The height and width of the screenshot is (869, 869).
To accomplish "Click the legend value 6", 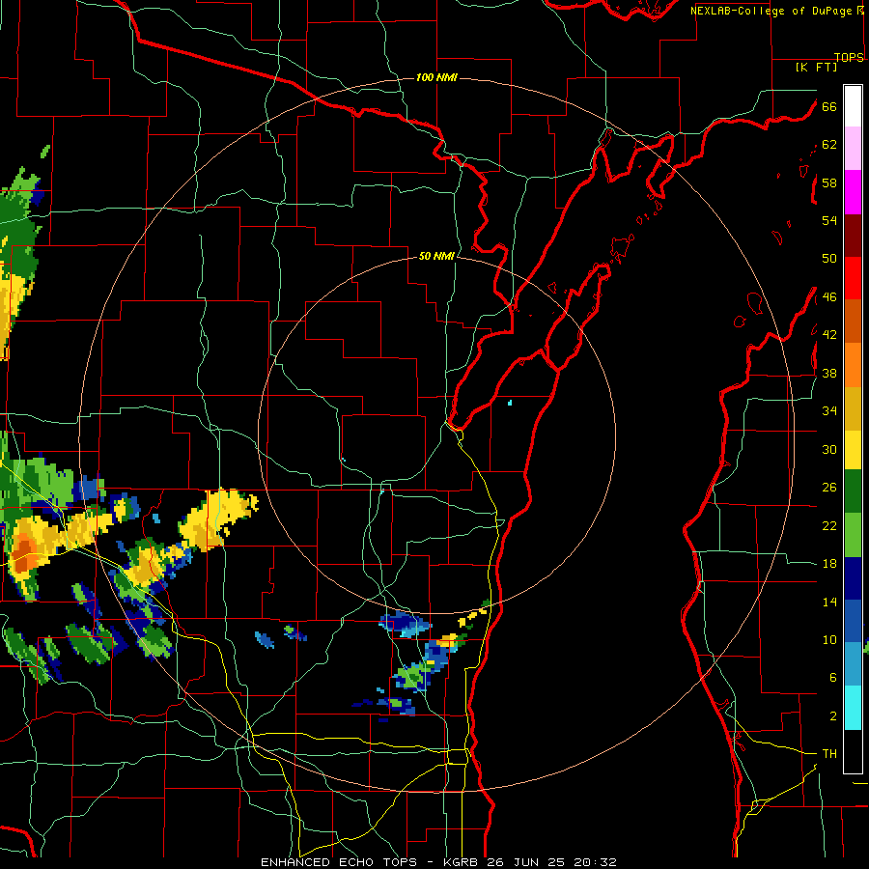I will tap(832, 678).
